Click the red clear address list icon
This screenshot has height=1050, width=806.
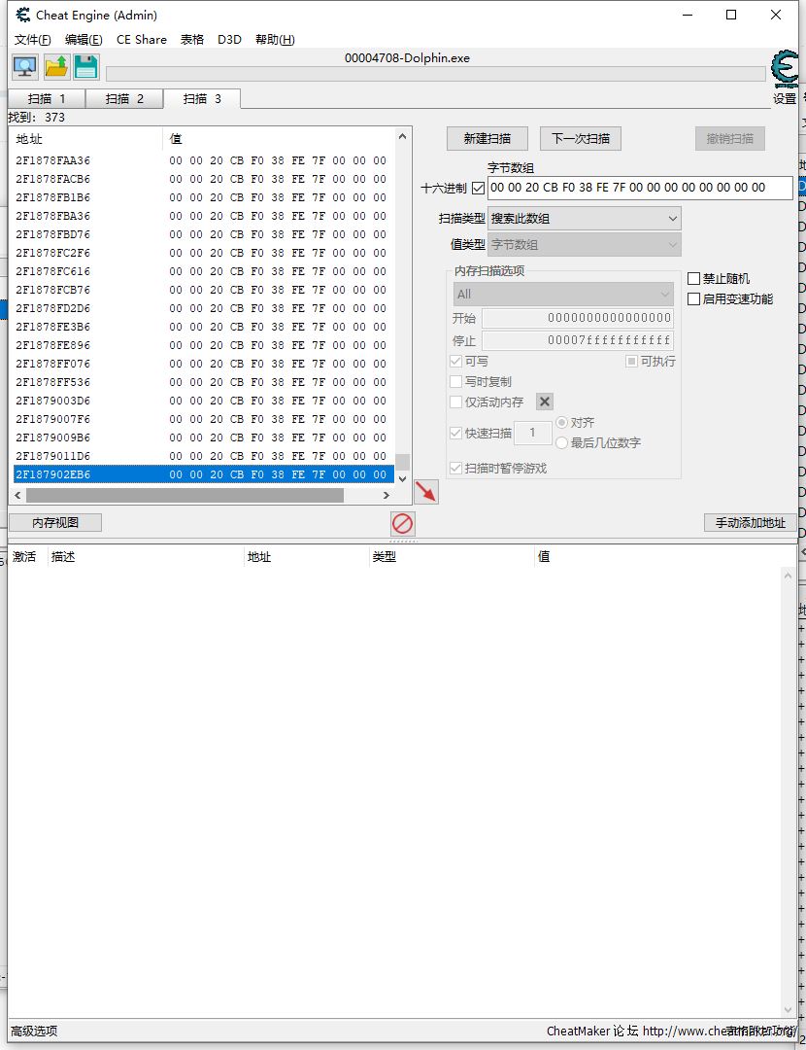tap(402, 524)
